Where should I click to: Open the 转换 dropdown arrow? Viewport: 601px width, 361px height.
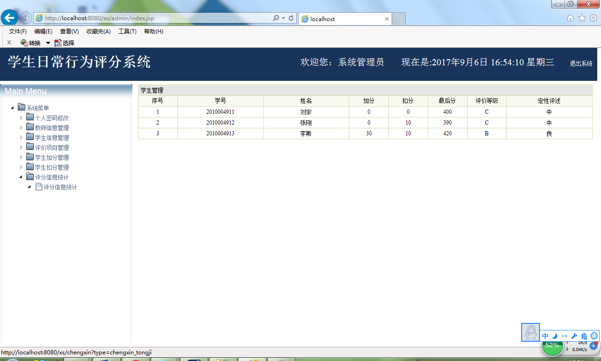pos(48,43)
